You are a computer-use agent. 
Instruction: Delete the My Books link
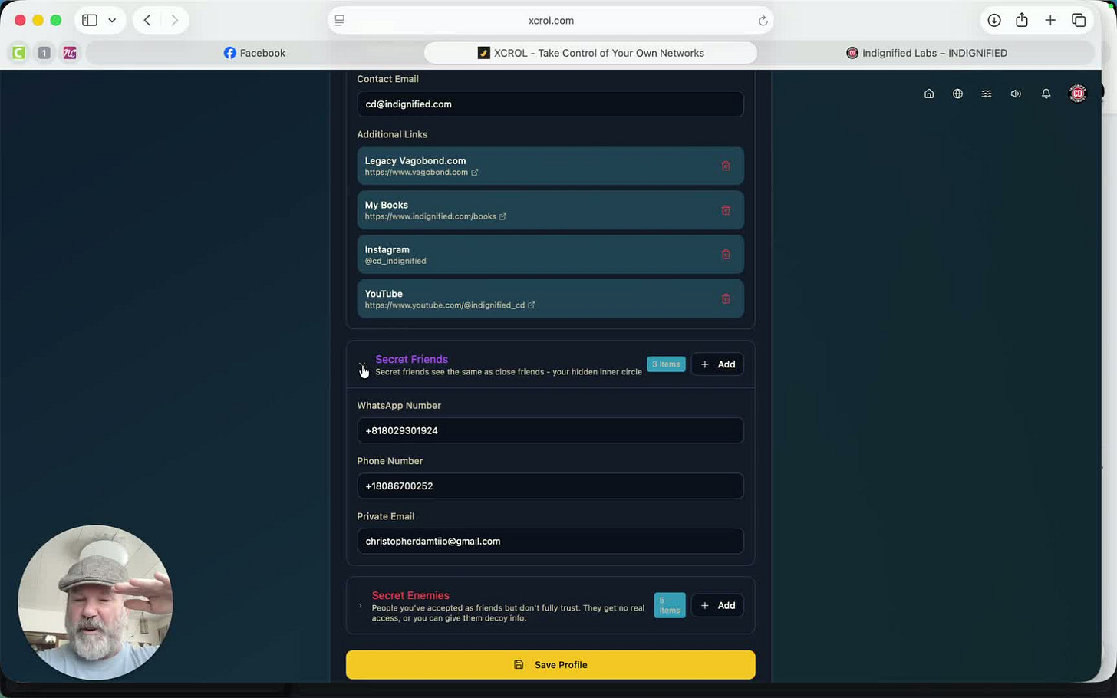click(x=726, y=210)
